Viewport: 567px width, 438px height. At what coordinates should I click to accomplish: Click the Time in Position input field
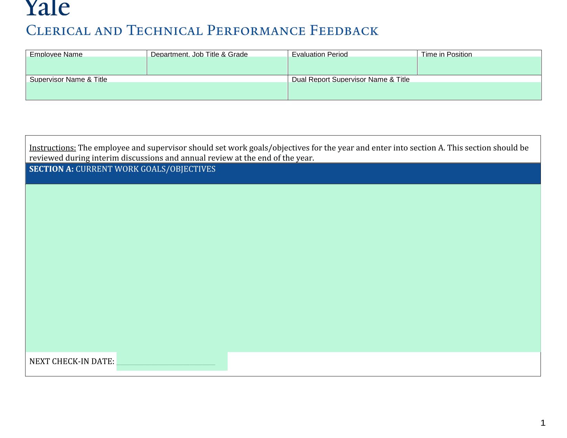coord(479,66)
